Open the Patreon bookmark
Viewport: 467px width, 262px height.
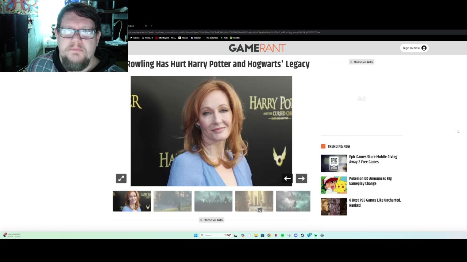click(135, 38)
